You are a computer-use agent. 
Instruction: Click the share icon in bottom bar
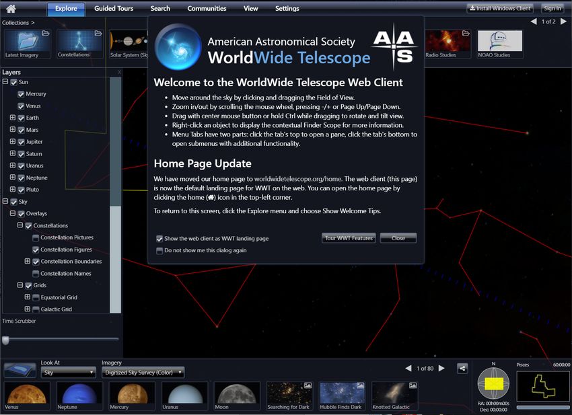click(x=462, y=369)
